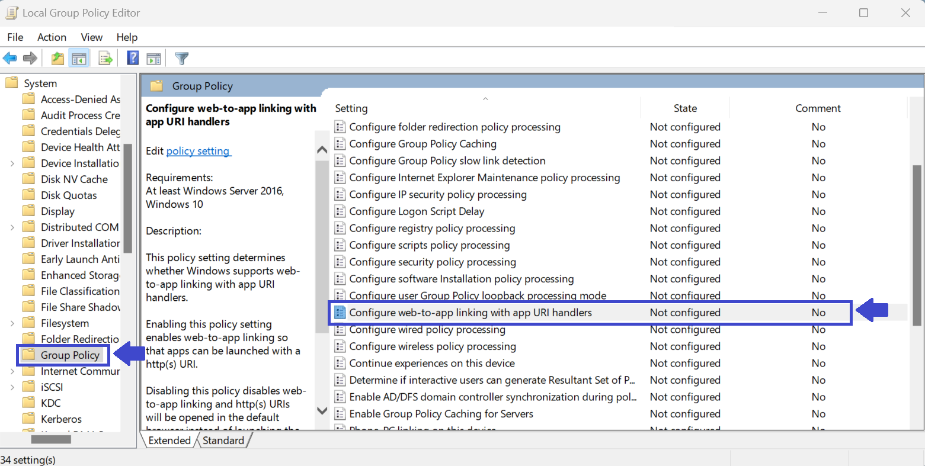
Task: Click the policy icon beside Configure Logon Script Delay
Action: [340, 211]
